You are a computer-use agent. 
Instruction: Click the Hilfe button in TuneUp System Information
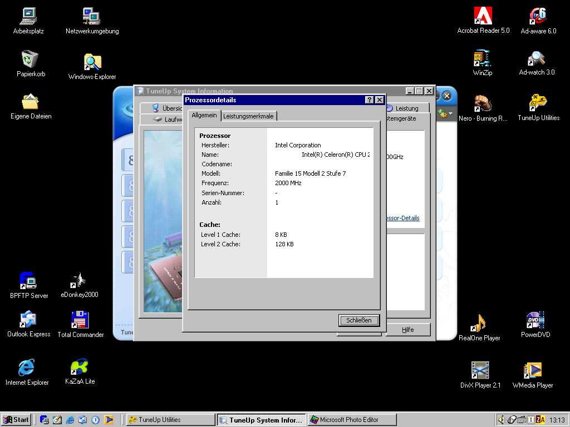pyautogui.click(x=408, y=330)
